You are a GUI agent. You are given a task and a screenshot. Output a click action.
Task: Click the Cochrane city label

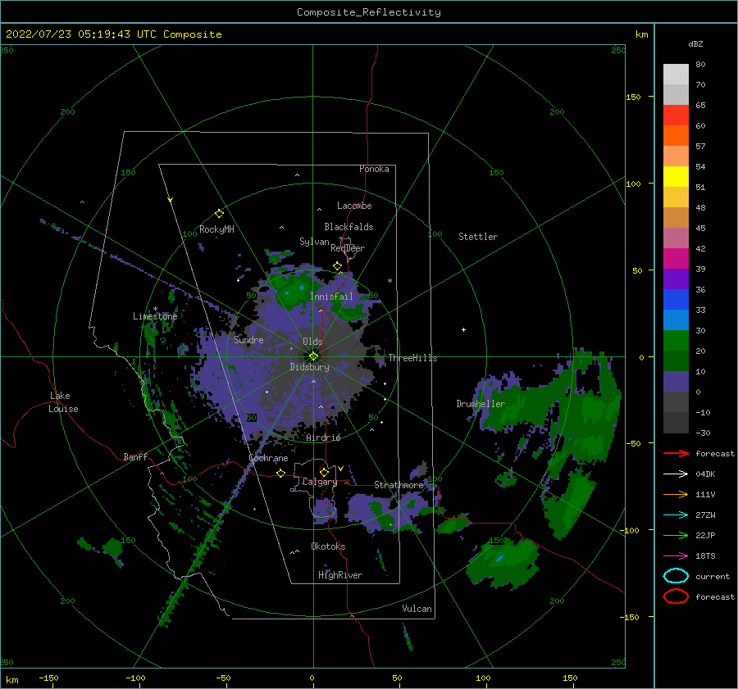[x=268, y=458]
